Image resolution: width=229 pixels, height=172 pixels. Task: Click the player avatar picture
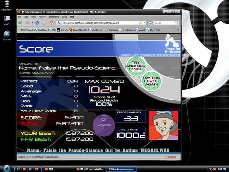tap(163, 126)
